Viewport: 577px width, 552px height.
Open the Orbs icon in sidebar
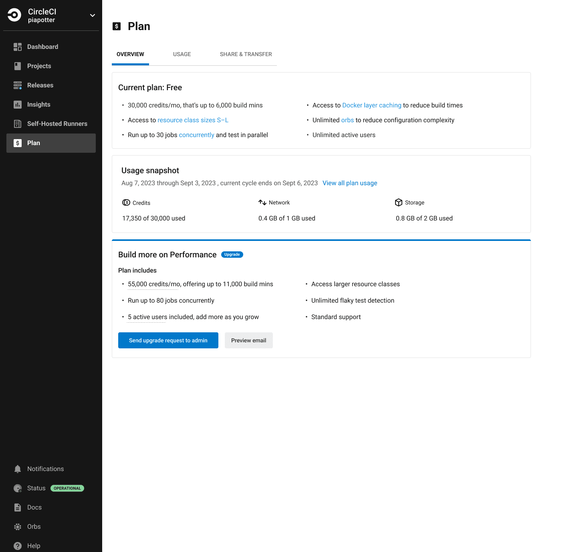click(18, 527)
